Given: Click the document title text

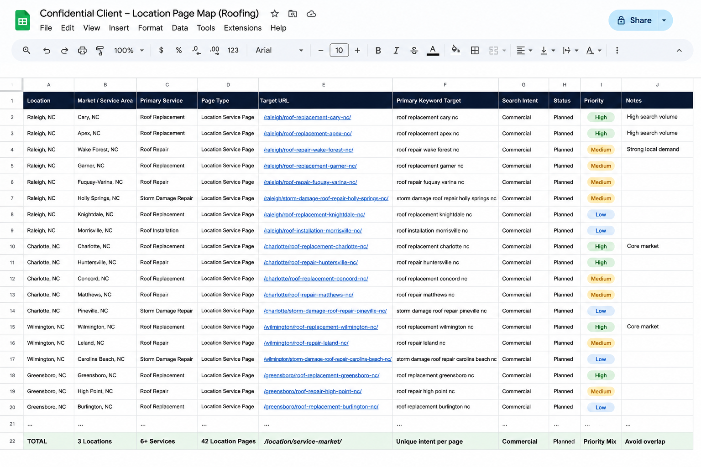Looking at the screenshot, I should click(149, 14).
